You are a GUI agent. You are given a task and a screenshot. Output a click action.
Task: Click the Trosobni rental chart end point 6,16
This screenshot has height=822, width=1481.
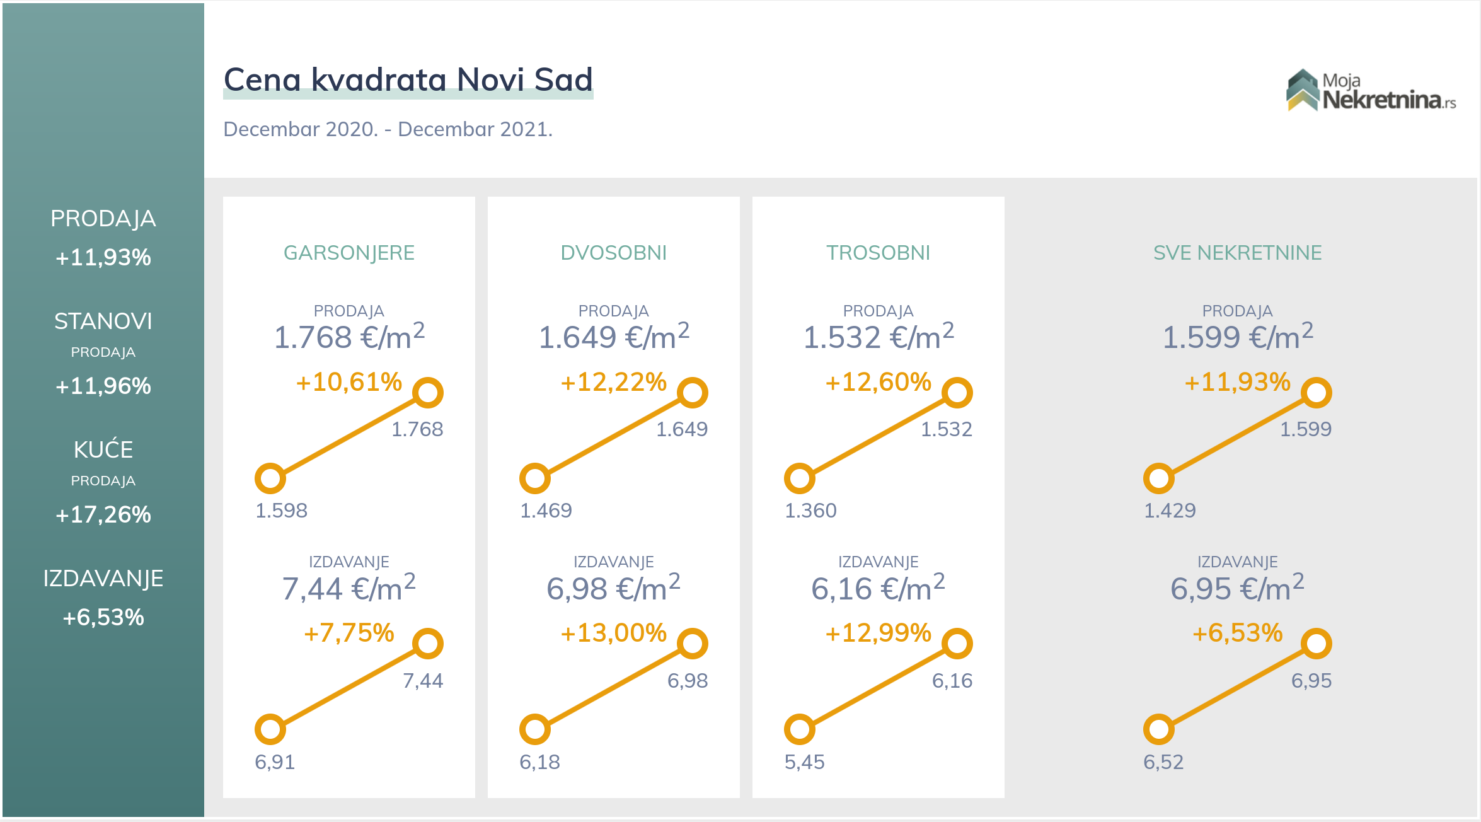(x=957, y=644)
